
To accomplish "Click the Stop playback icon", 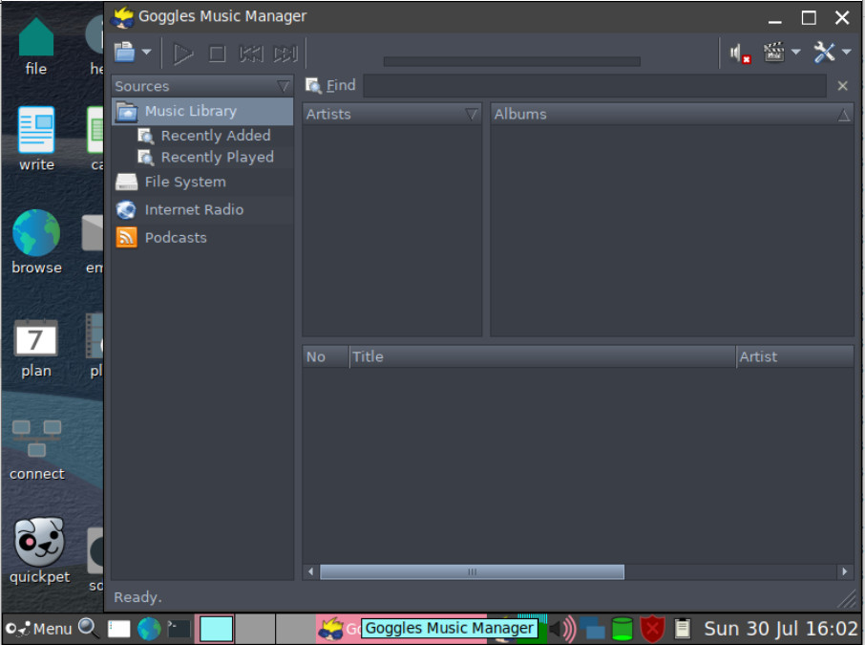I will 218,54.
